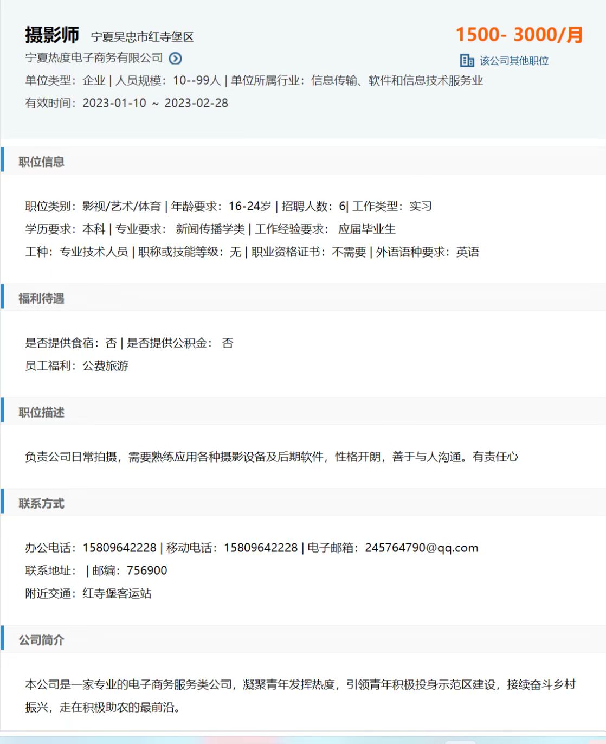
Task: Click the 移动电话 number 15809642228
Action: coord(261,548)
